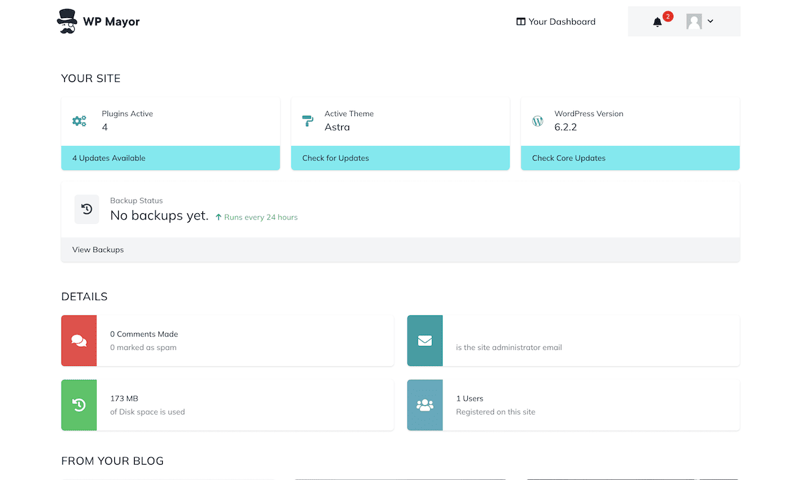Click the backup status history icon
The height and width of the screenshot is (480, 801).
tap(87, 209)
